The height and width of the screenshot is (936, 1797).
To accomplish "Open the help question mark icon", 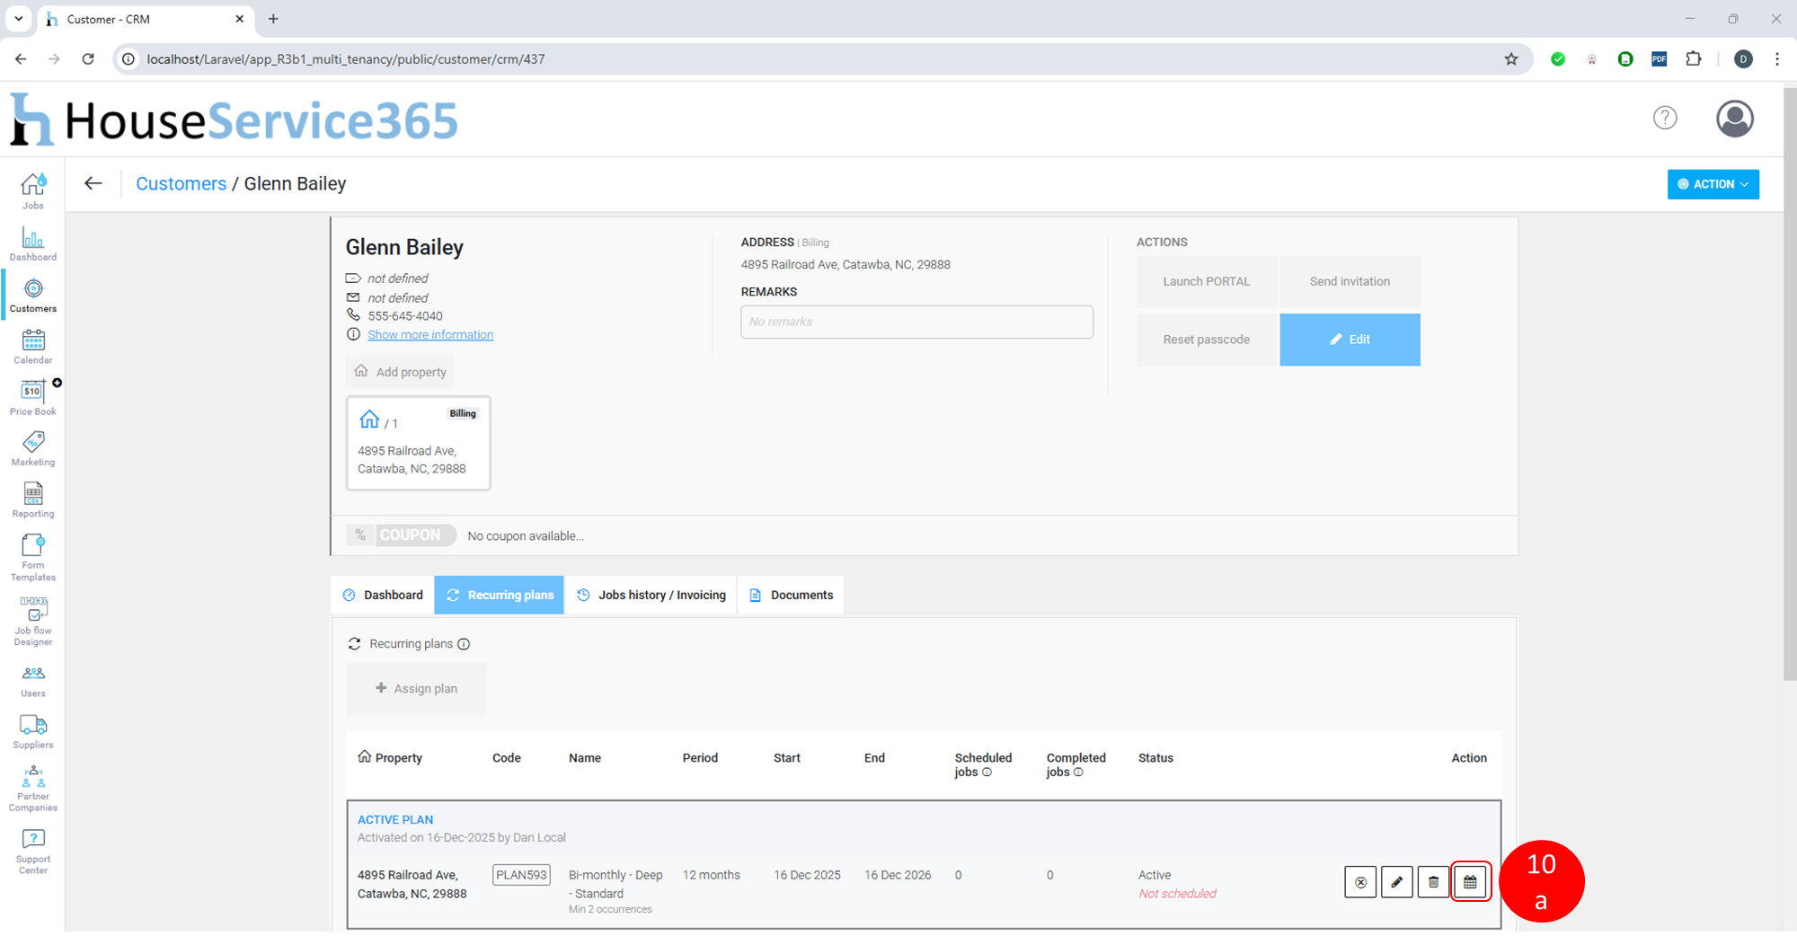I will 1665,118.
